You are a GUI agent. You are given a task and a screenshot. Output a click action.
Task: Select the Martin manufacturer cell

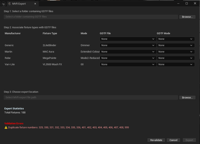tap(8, 52)
